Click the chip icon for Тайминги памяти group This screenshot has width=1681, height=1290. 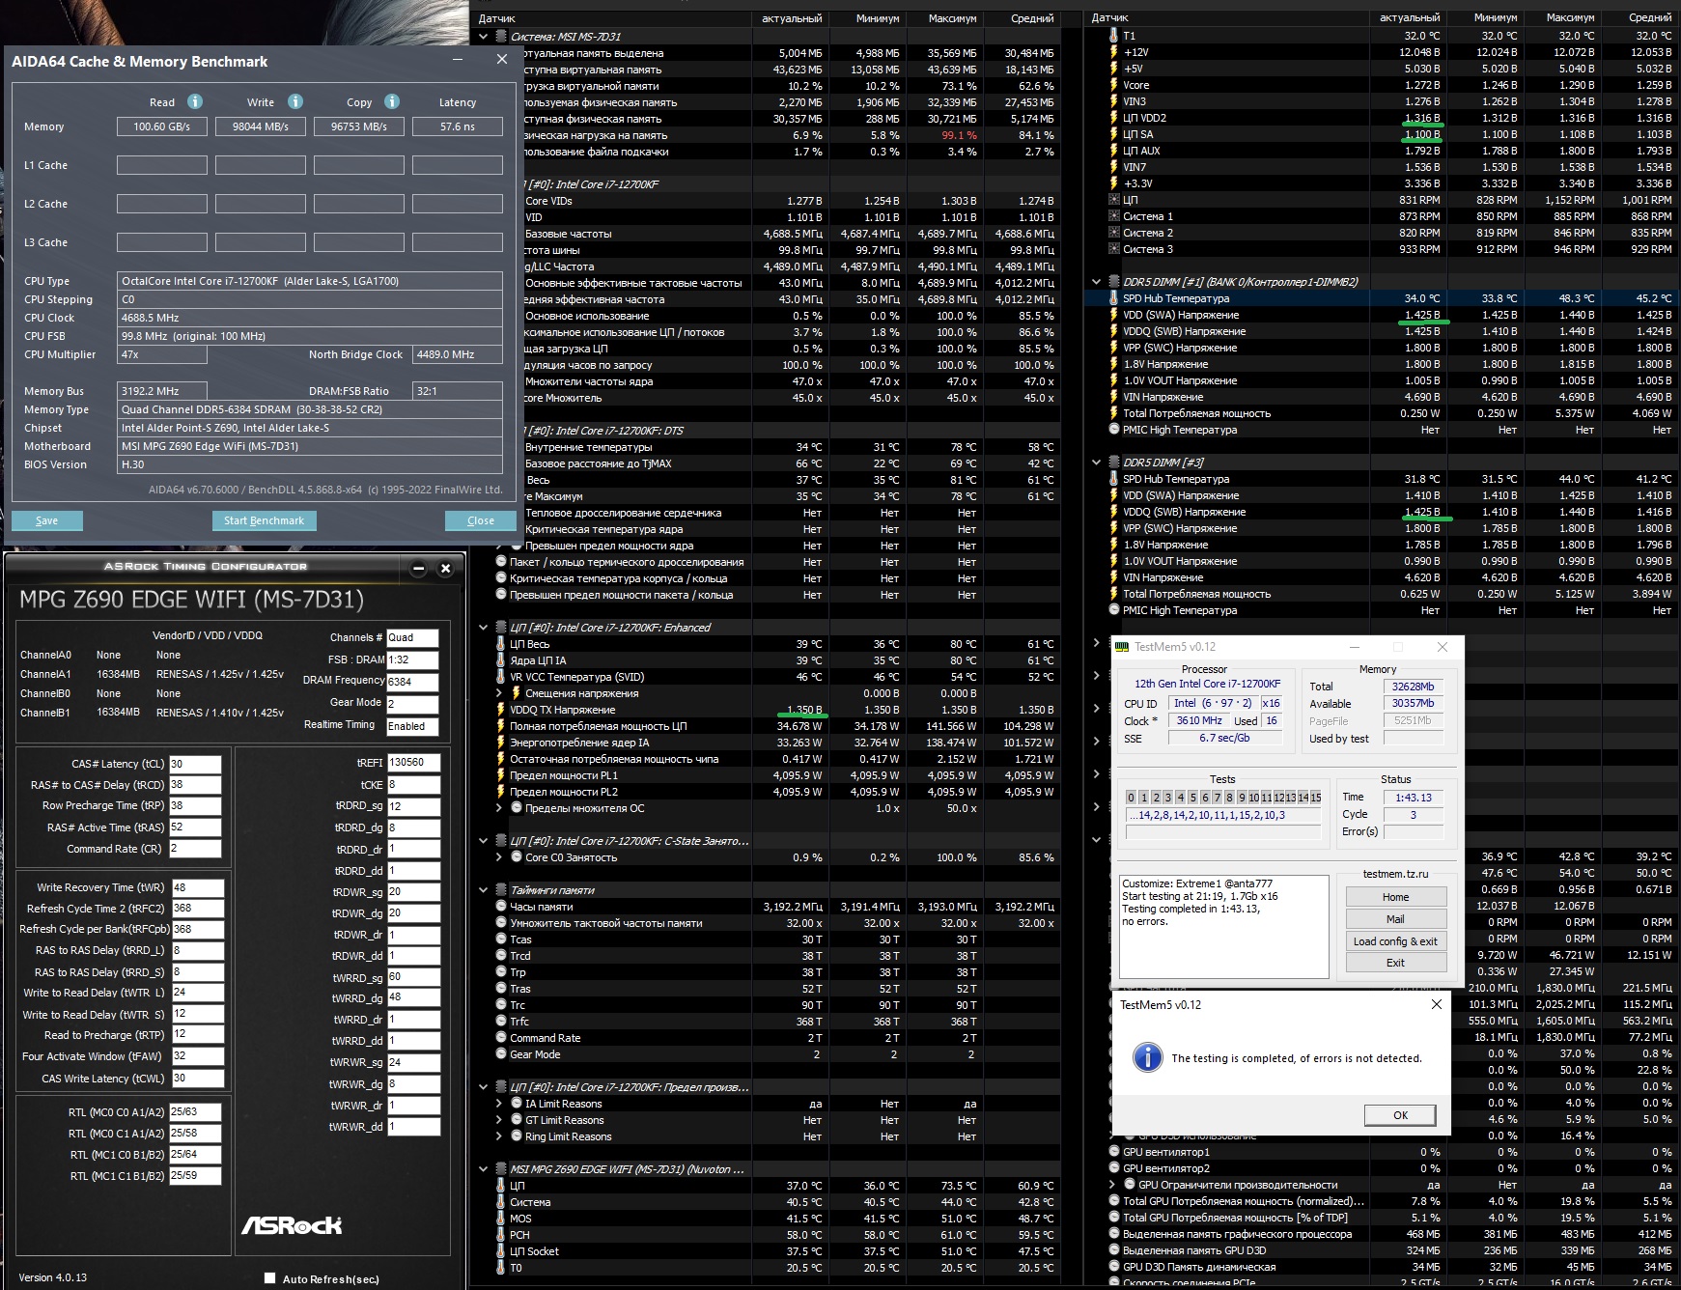500,890
